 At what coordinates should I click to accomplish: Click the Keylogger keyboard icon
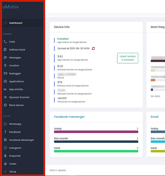(5, 73)
